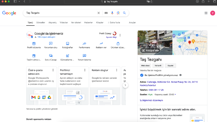217x122 pixels.
Task: Switch to the Görseller tab
Action: click(x=40, y=22)
